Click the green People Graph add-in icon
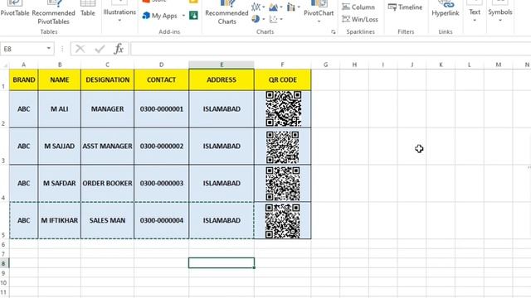Image resolution: width=531 pixels, height=298 pixels. click(x=193, y=15)
